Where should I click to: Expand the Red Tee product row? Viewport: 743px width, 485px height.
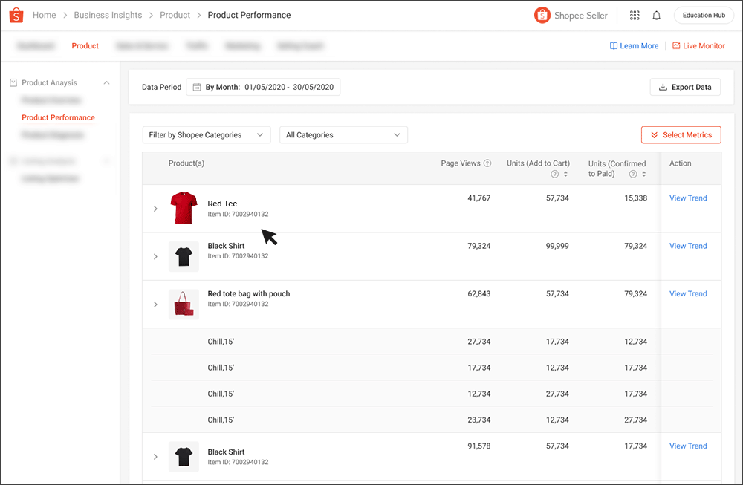(x=155, y=209)
